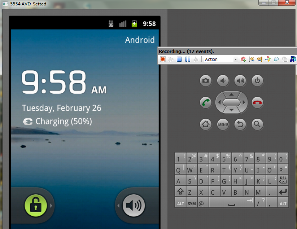Click the red Record button in recording toolbar
Viewport: 297px width, 229px height.
(162, 59)
